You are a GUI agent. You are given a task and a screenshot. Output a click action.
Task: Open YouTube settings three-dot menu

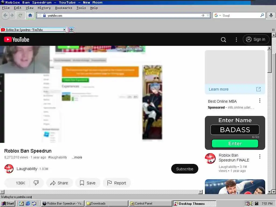tap(236, 40)
